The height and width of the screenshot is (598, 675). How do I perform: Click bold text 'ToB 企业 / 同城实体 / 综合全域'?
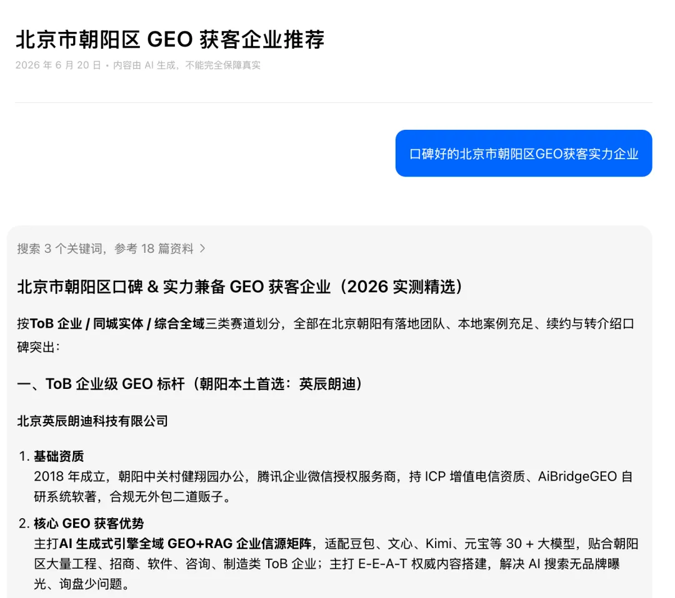click(x=117, y=324)
